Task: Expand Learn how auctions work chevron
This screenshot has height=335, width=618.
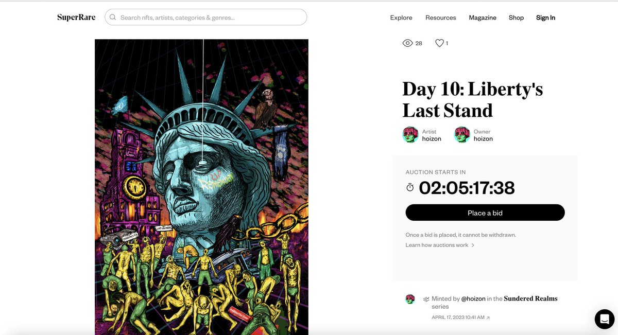Action: click(x=473, y=245)
